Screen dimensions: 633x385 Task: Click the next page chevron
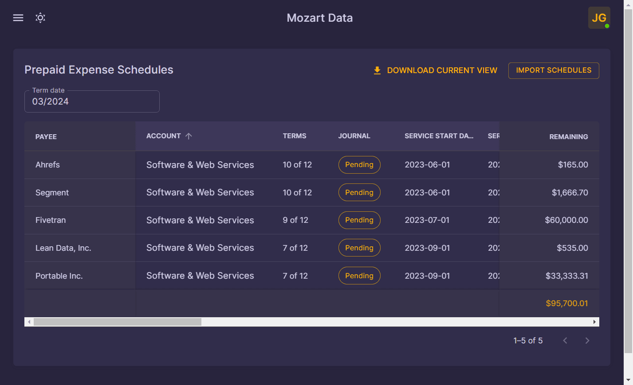click(x=587, y=340)
